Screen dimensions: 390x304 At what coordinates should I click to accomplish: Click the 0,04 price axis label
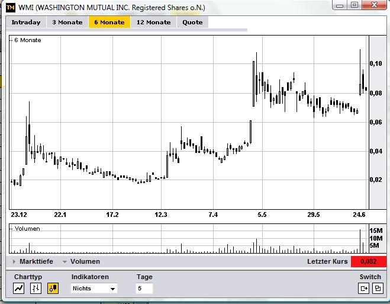point(376,151)
